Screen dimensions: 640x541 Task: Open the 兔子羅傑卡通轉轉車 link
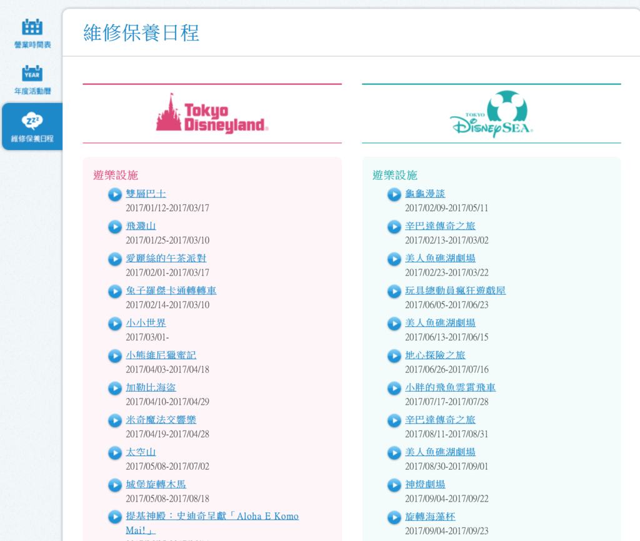tap(171, 290)
